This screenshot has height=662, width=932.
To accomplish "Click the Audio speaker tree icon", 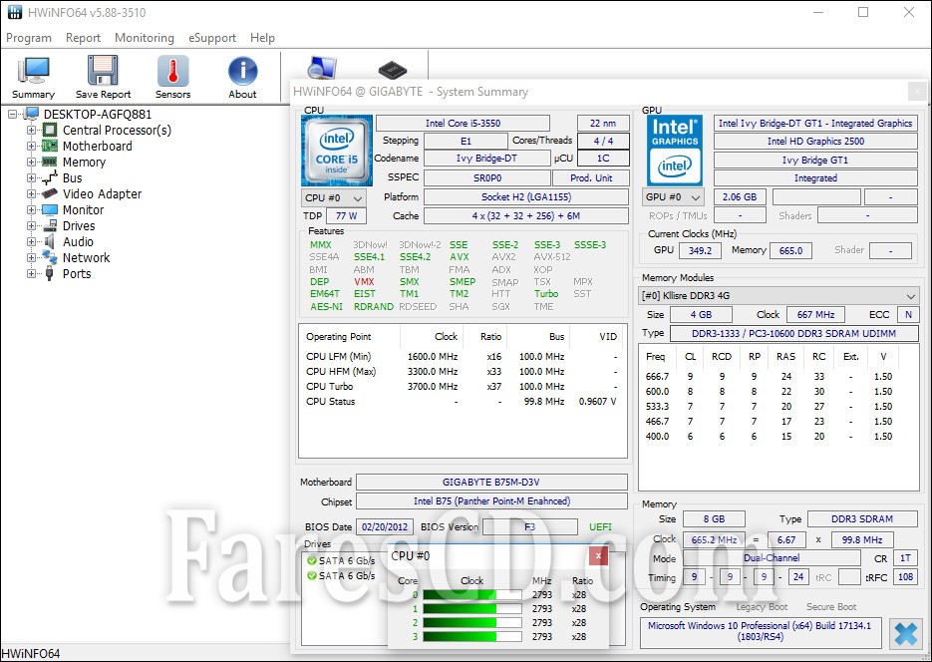I will coord(50,242).
